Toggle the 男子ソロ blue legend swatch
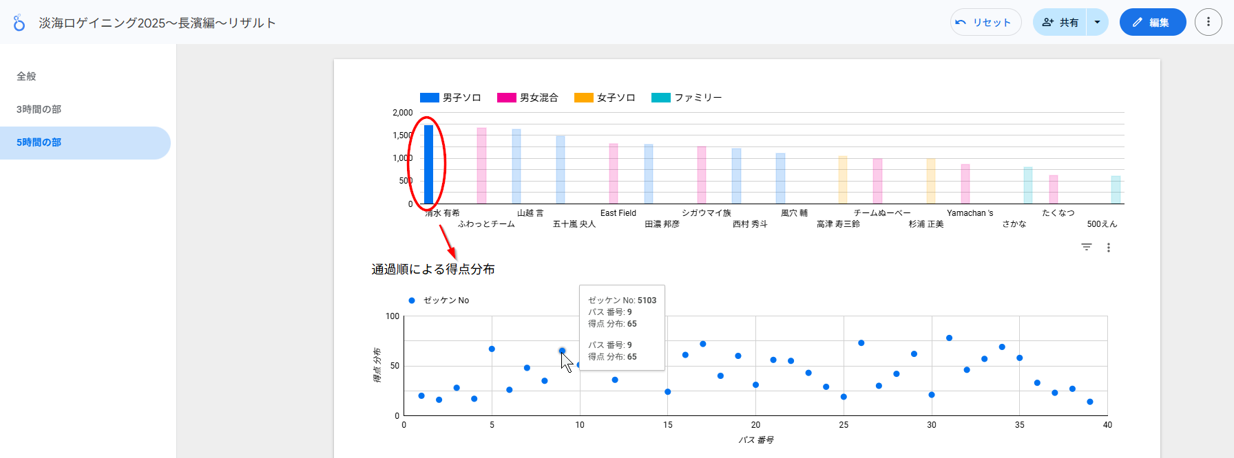Screen dimensions: 1234x458 [430, 98]
